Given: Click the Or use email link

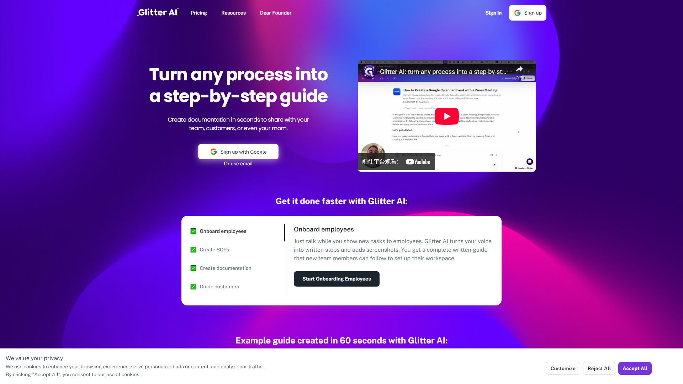Looking at the screenshot, I should tap(238, 164).
